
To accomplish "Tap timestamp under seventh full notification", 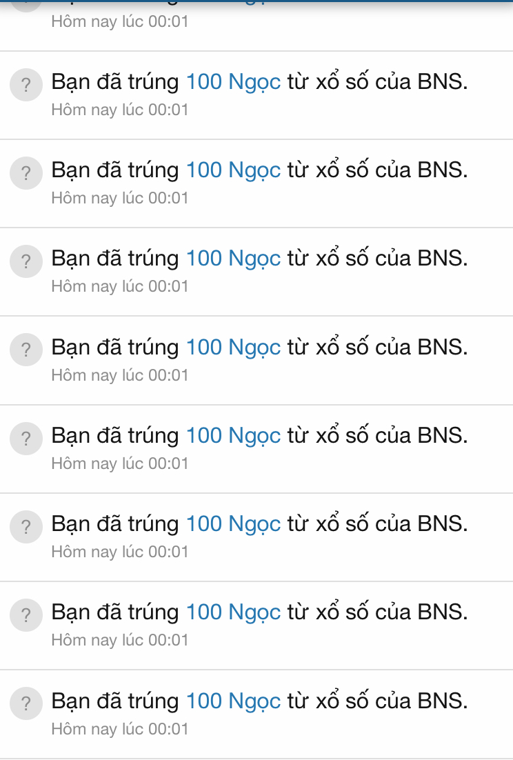I will pos(119,640).
